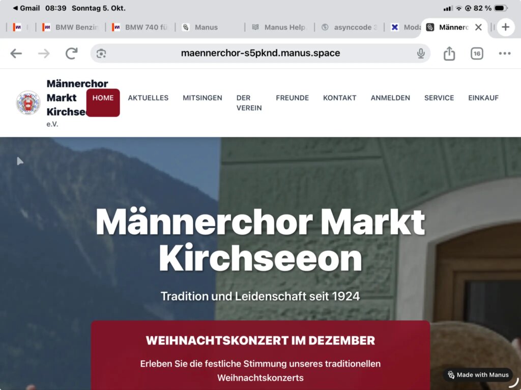Show the 16 open tabs overview
Viewport: 521px width, 390px height.
point(477,53)
